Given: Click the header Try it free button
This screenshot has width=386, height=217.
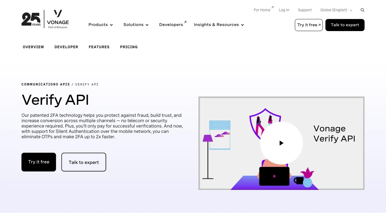Looking at the screenshot, I should pyautogui.click(x=309, y=25).
